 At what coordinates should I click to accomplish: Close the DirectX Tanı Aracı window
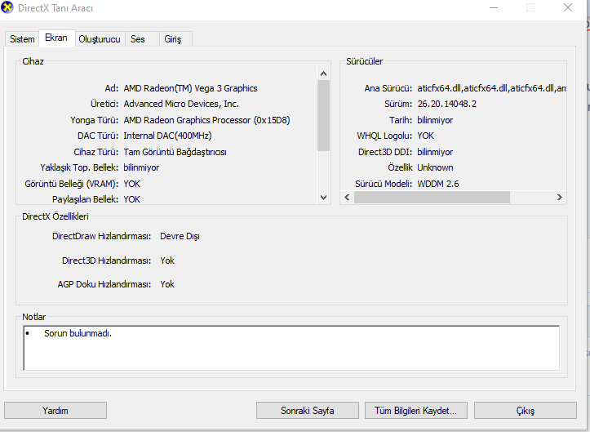click(x=568, y=7)
